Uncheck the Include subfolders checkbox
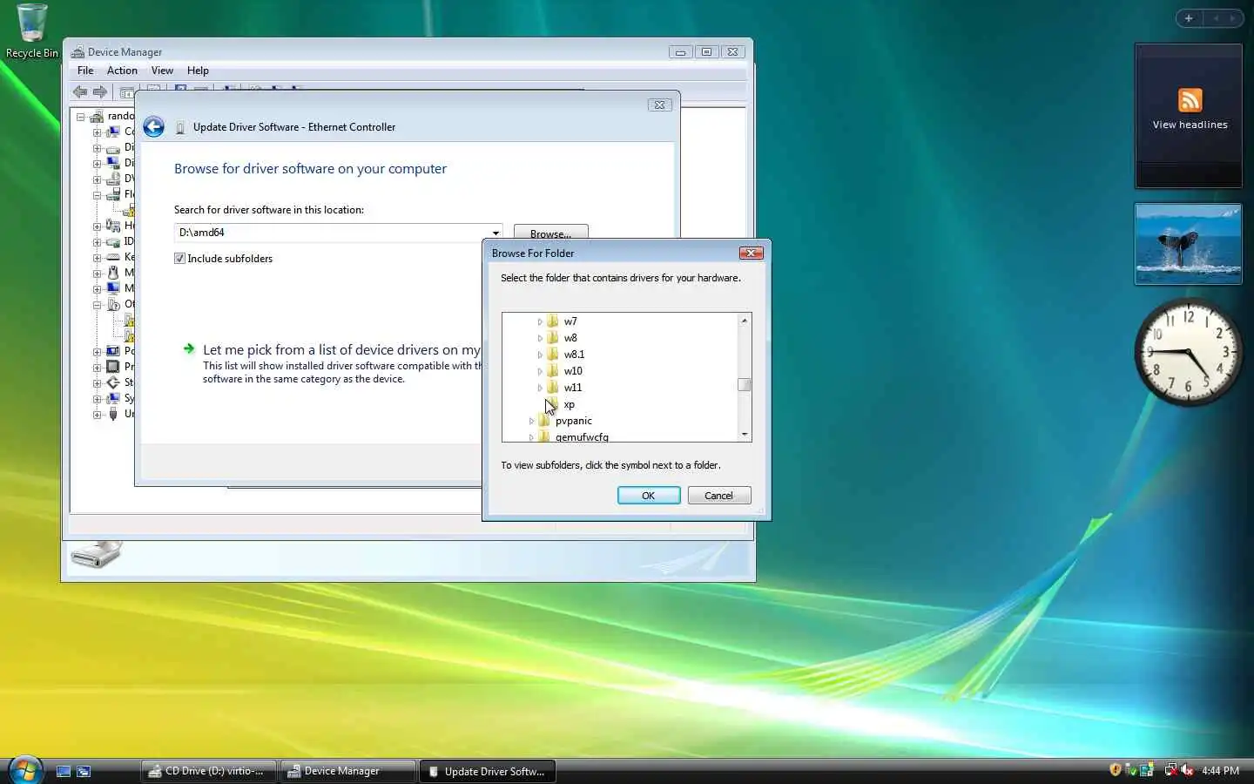The image size is (1254, 784). point(179,259)
